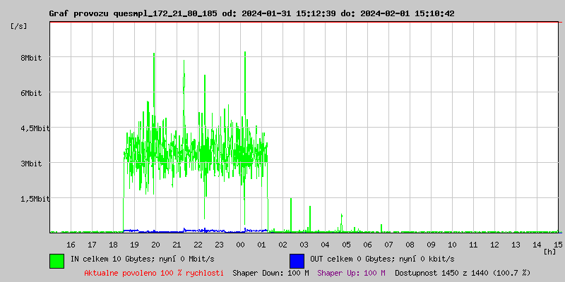Screen dimensions: 565x282
Task: Click the Dostupnost 1450 z 1440 text
Action: (x=463, y=273)
